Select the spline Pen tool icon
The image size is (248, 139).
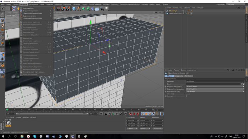click(78, 8)
